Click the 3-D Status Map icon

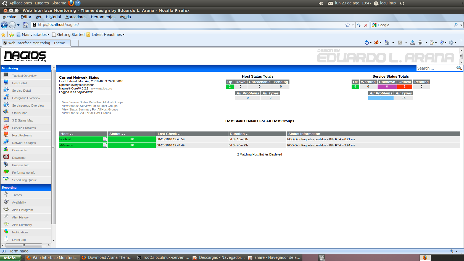(6, 120)
